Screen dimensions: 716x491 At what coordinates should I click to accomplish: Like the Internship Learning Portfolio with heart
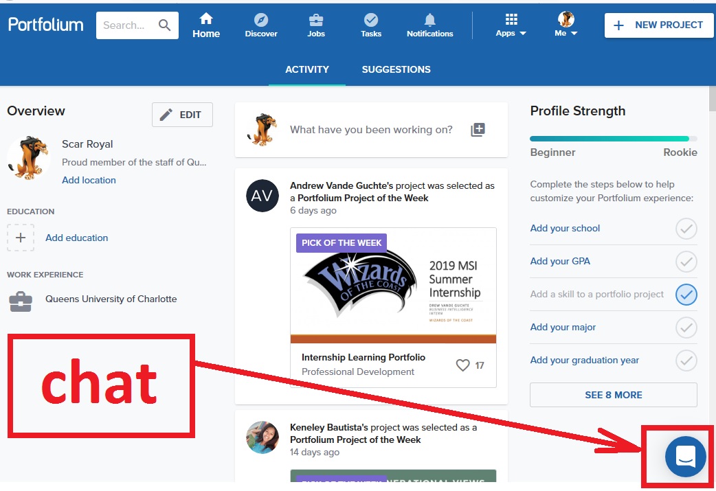pos(462,365)
